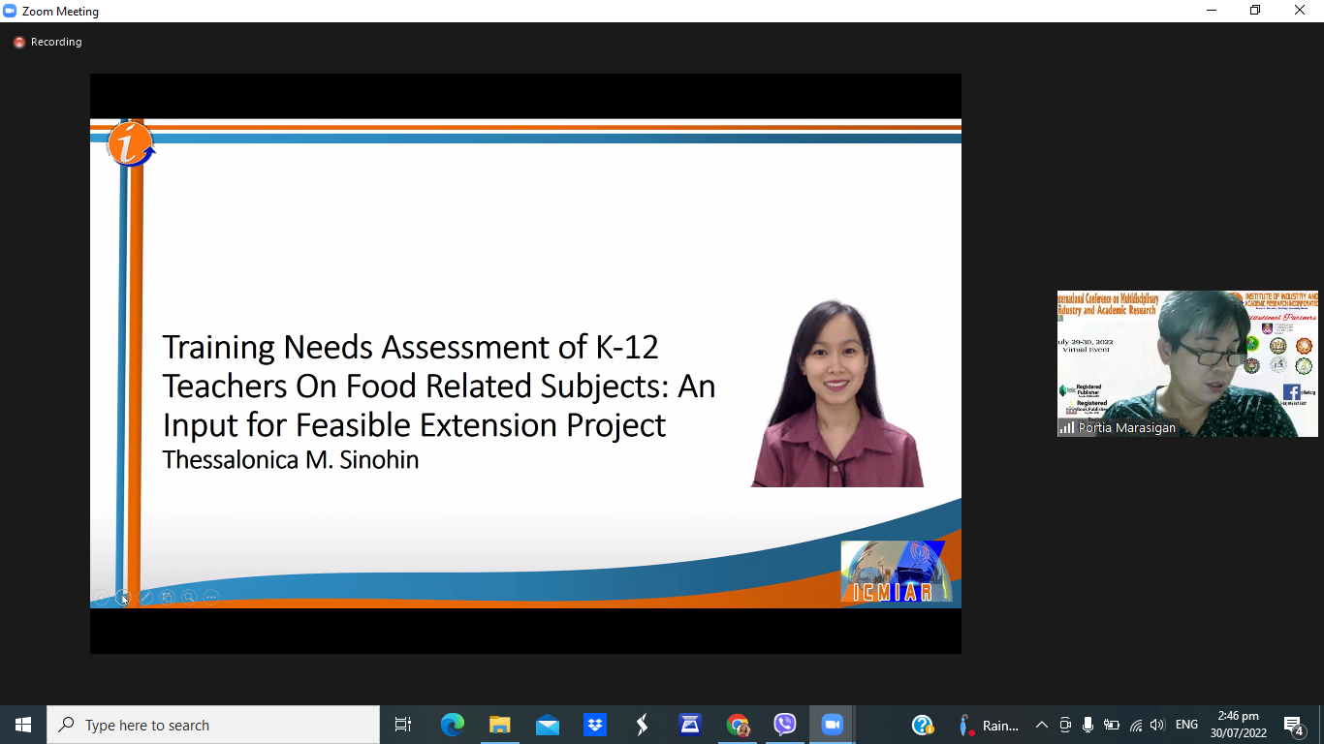Open the notification center with 4 notifications
Screen dimensions: 1324x744
[x=1293, y=725]
